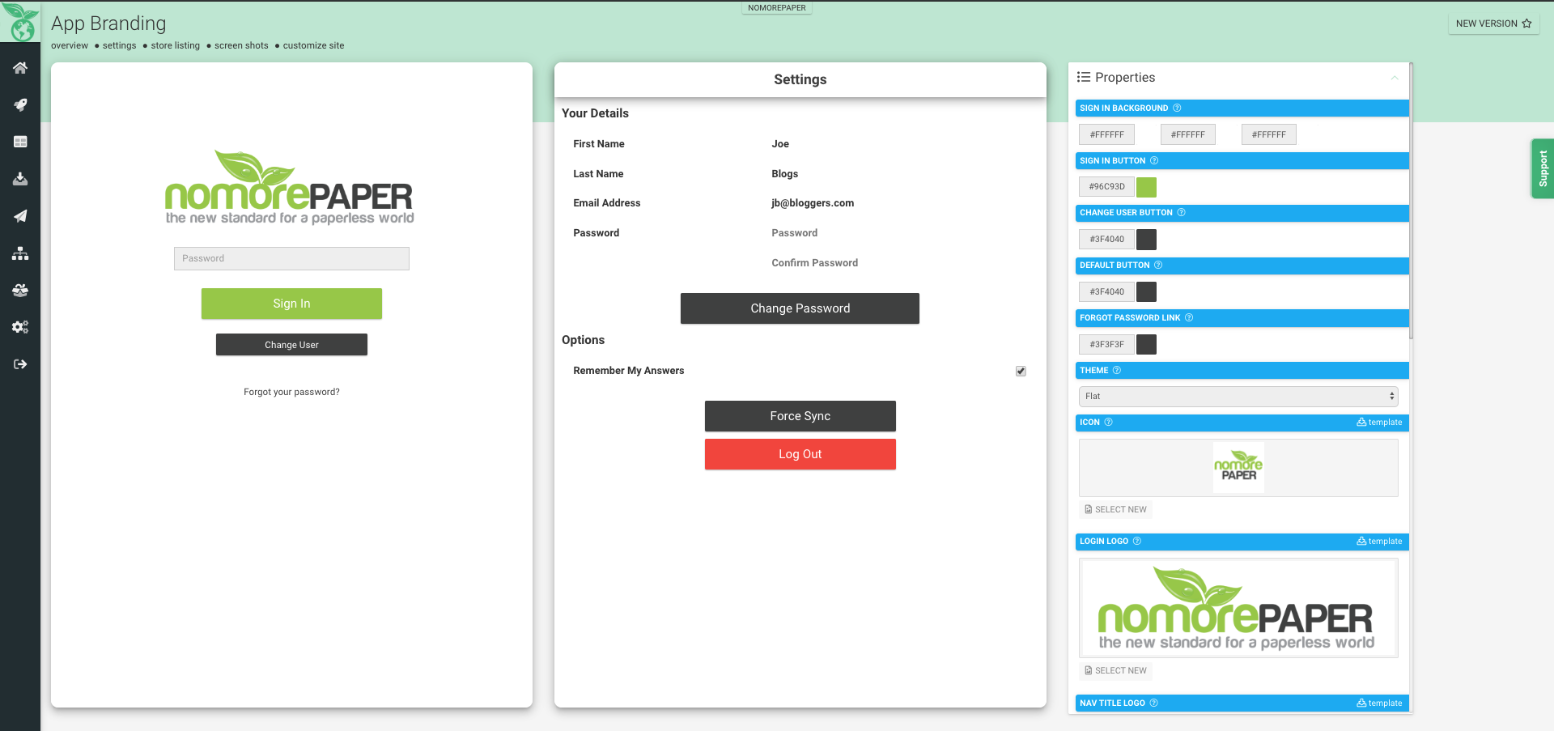Click the Force Sync button

pos(800,416)
